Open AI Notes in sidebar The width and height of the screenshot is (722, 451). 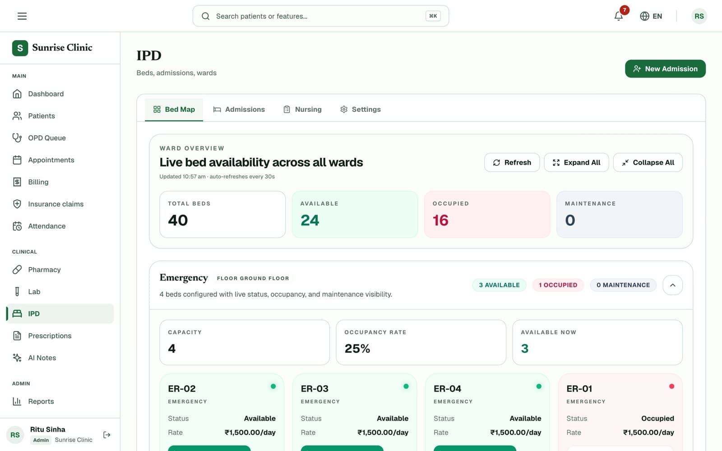[60, 358]
